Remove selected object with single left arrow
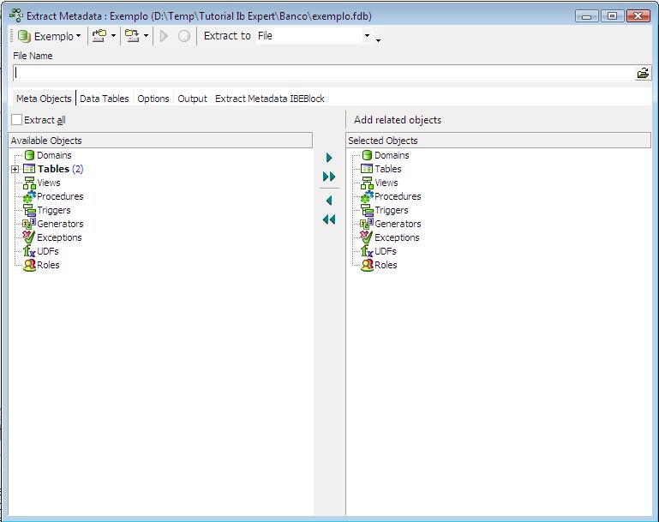 coord(329,201)
